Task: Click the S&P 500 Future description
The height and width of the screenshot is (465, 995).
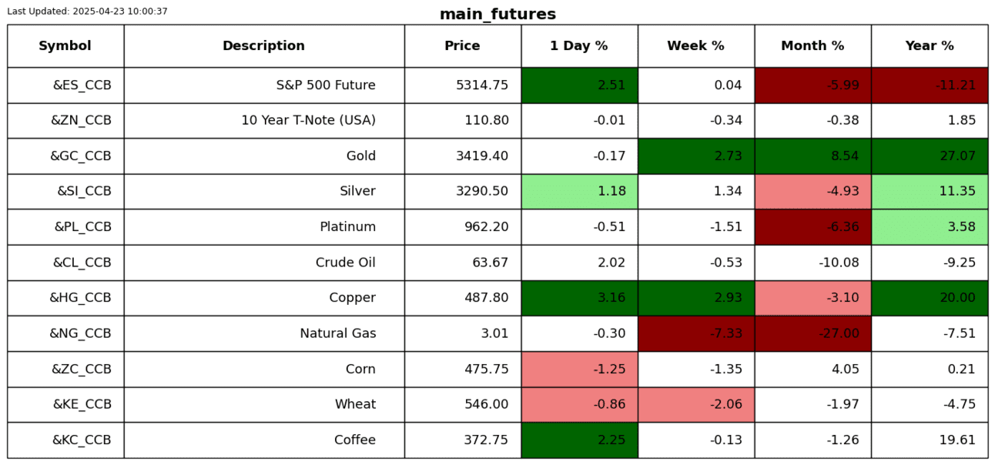Action: point(326,85)
